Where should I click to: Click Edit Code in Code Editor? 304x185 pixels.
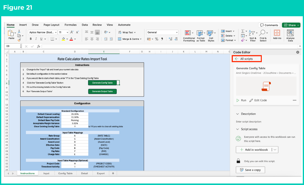point(258,100)
